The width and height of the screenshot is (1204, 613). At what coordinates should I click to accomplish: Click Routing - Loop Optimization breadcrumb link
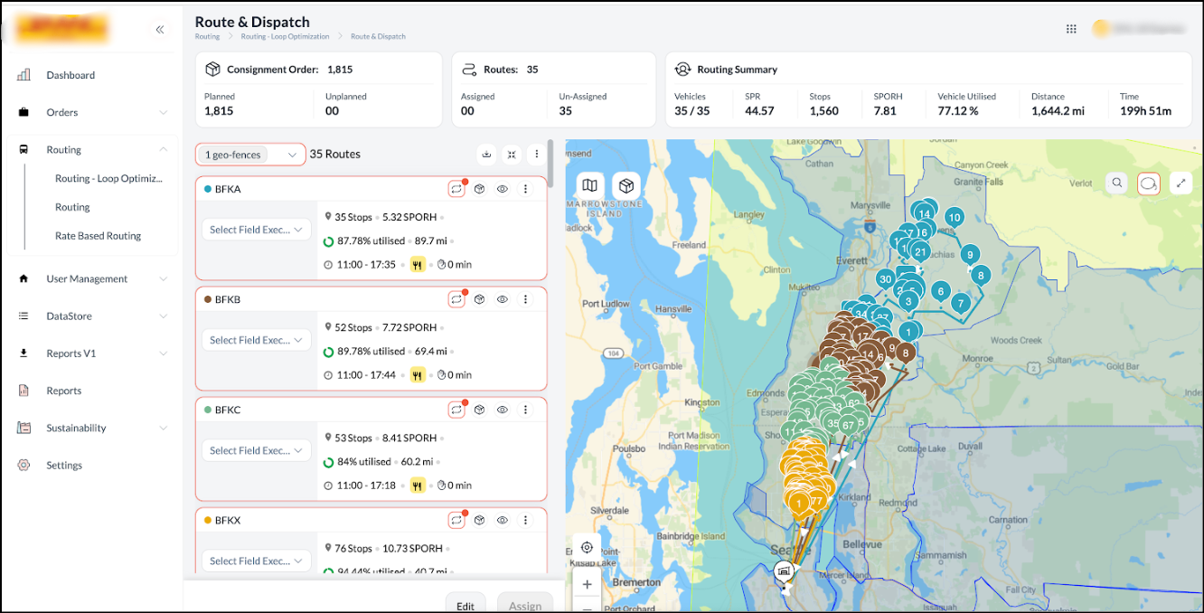[283, 37]
